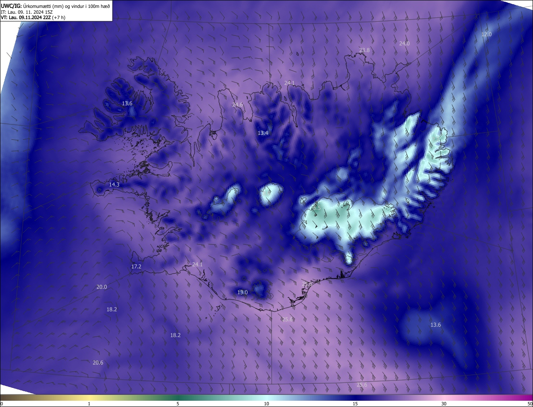The image size is (533, 407).
Task: Click the 14.3 value label on the map
Action: [114, 184]
